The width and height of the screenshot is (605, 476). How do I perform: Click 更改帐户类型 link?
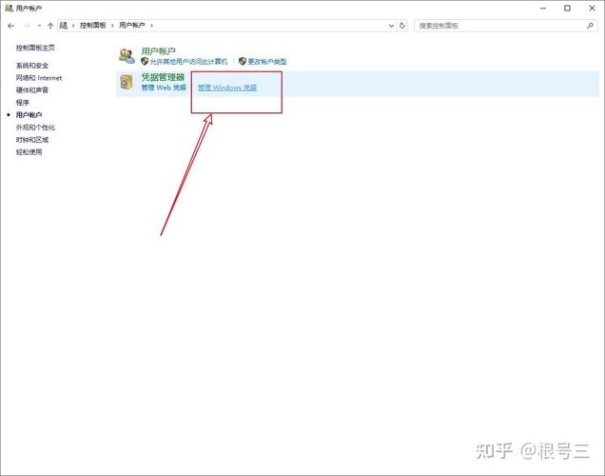pyautogui.click(x=267, y=62)
